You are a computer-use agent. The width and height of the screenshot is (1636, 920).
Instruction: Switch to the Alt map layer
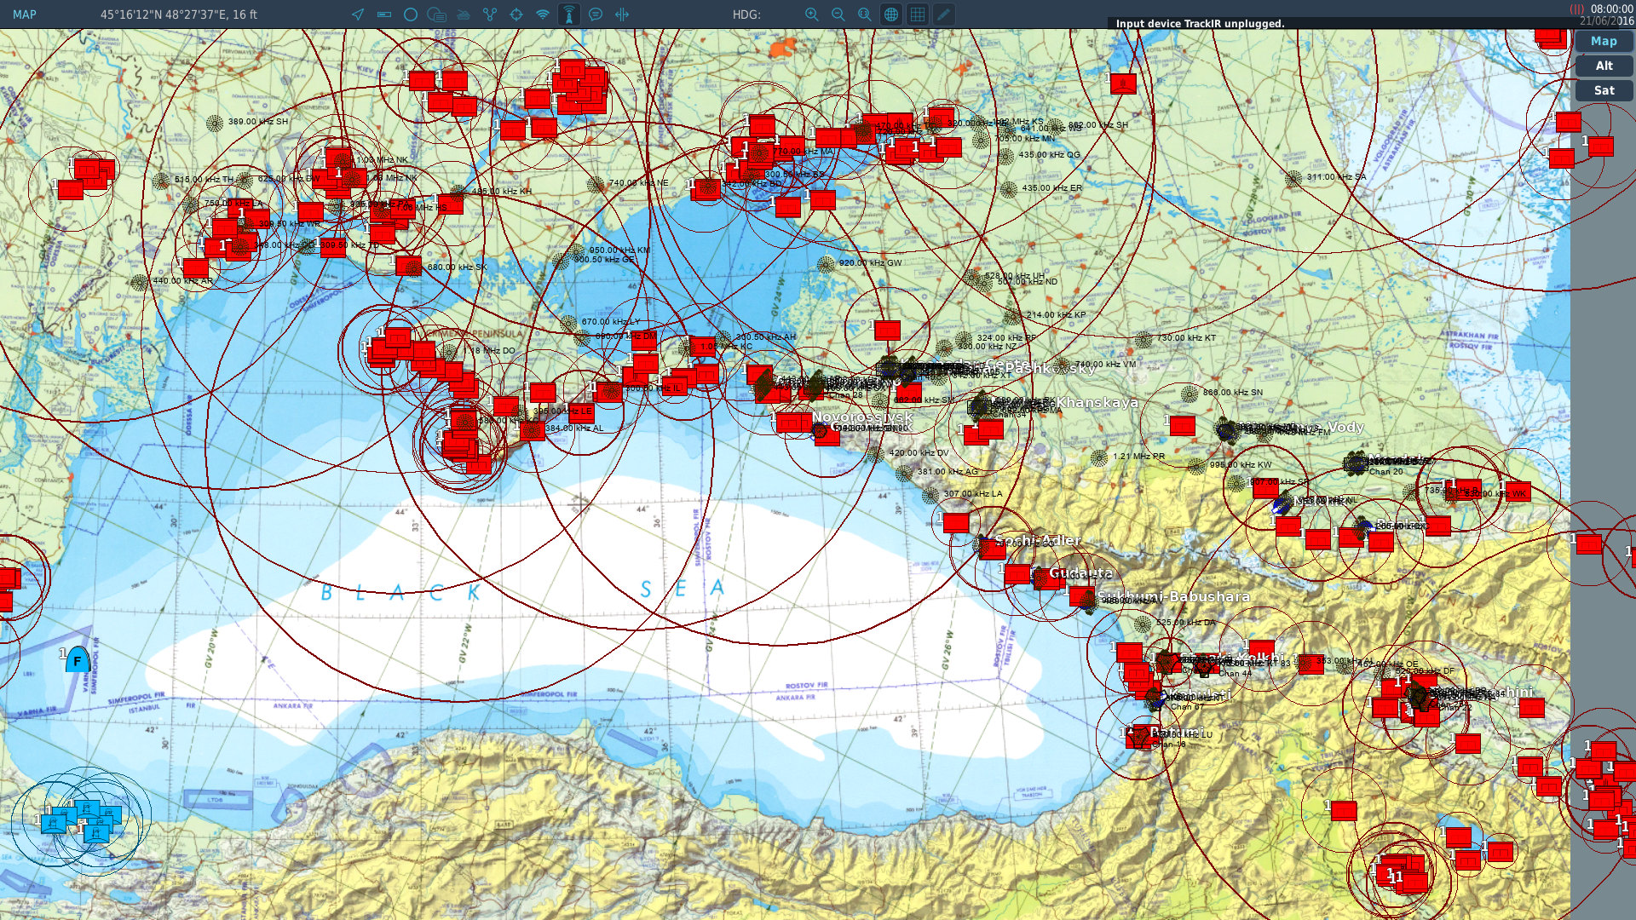pos(1604,66)
